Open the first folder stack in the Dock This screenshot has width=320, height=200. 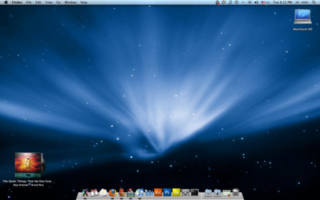point(208,192)
